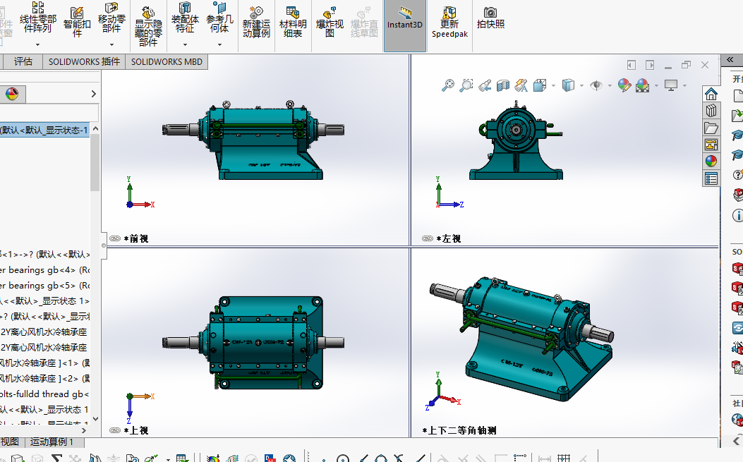The height and width of the screenshot is (462, 743).
Task: Expand the 参考几何体 dropdown arrow
Action: tap(219, 44)
